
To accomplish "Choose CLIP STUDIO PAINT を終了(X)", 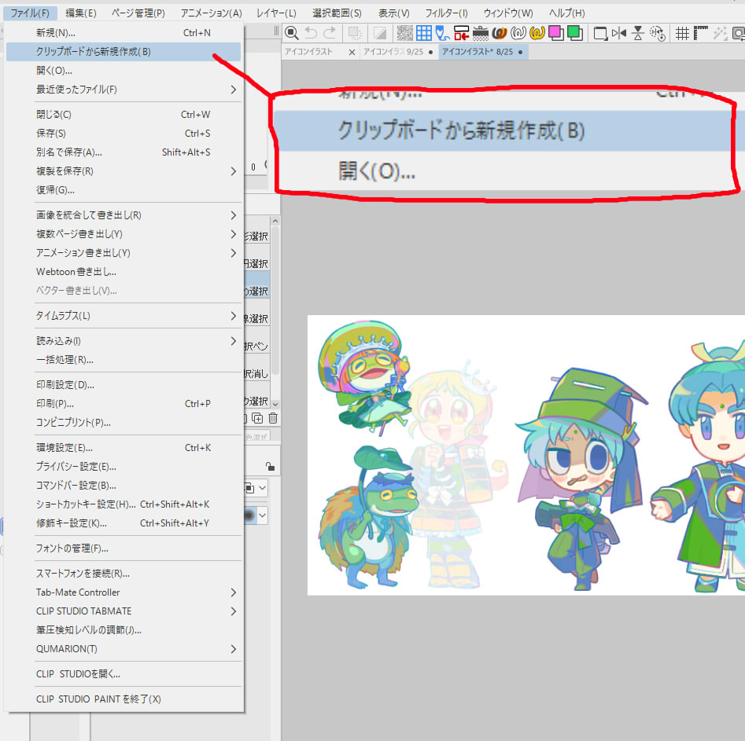I will pos(124,699).
